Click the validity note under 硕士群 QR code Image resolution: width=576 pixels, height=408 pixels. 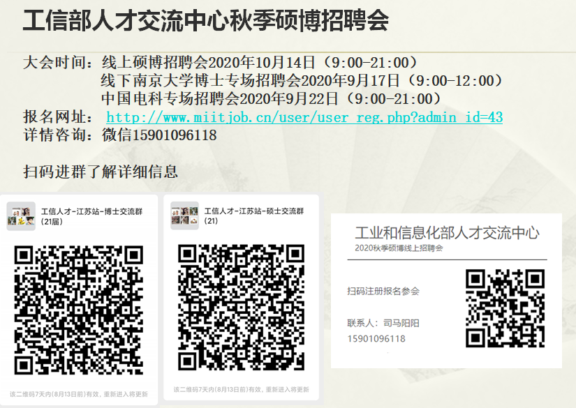[241, 390]
